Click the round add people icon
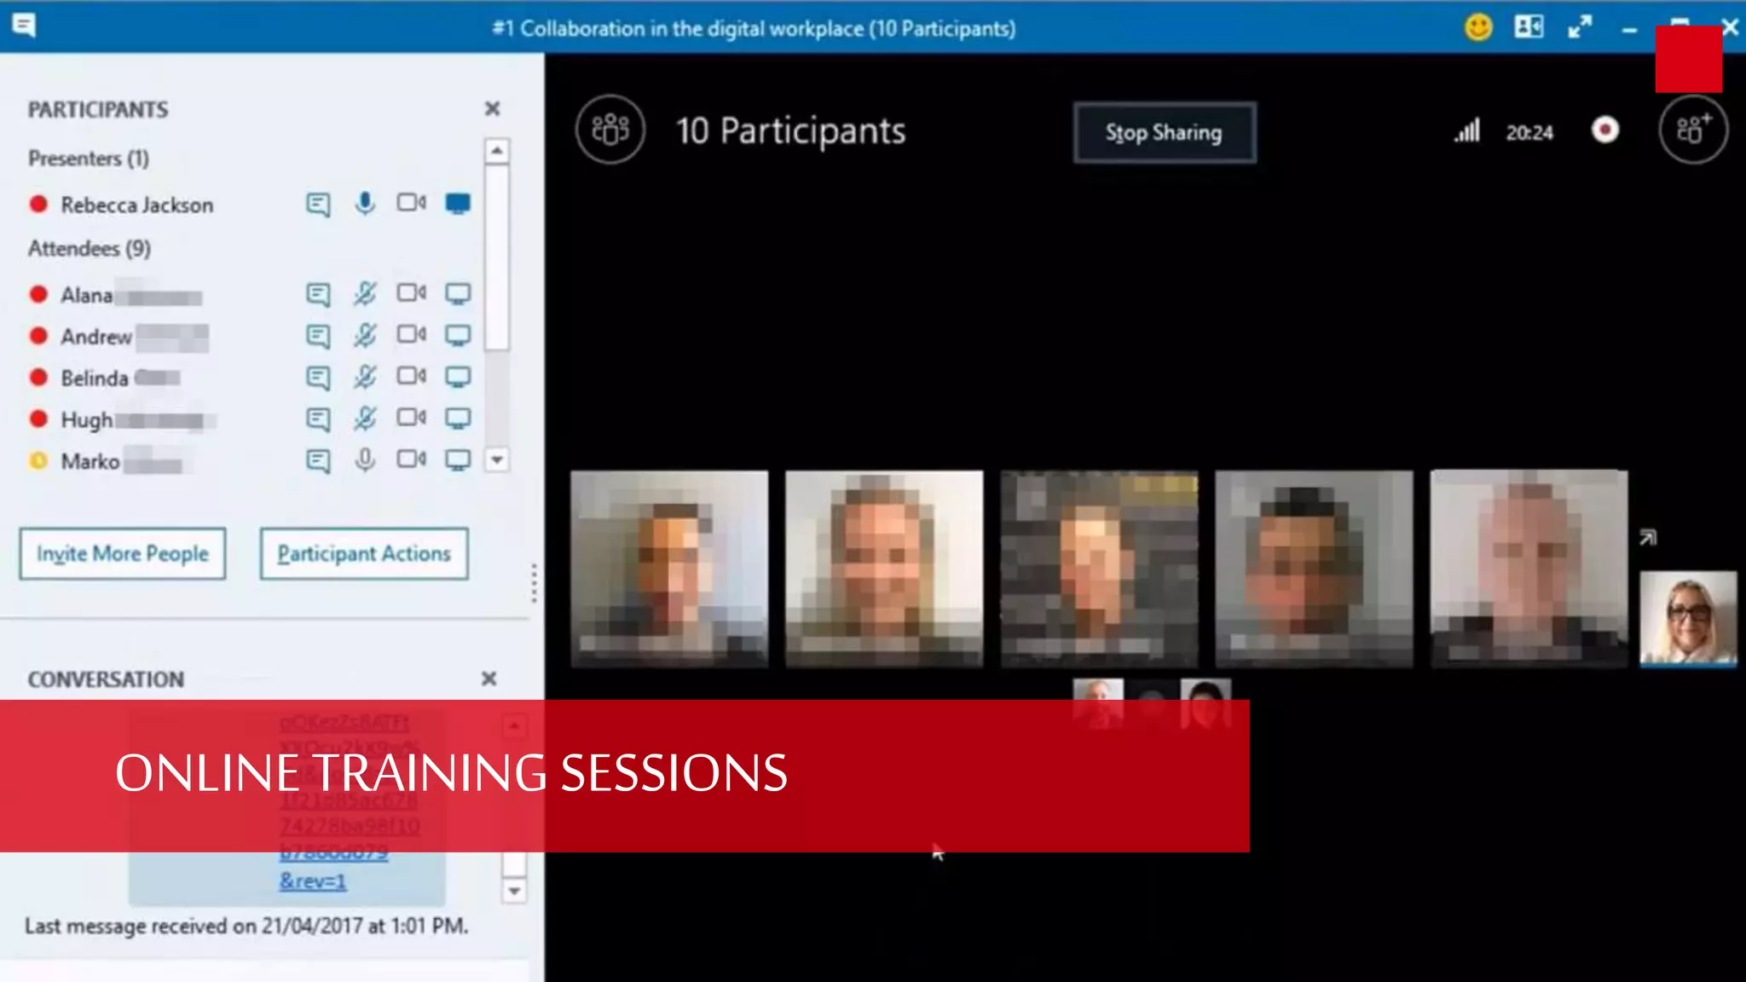The image size is (1746, 982). pos(1693,130)
